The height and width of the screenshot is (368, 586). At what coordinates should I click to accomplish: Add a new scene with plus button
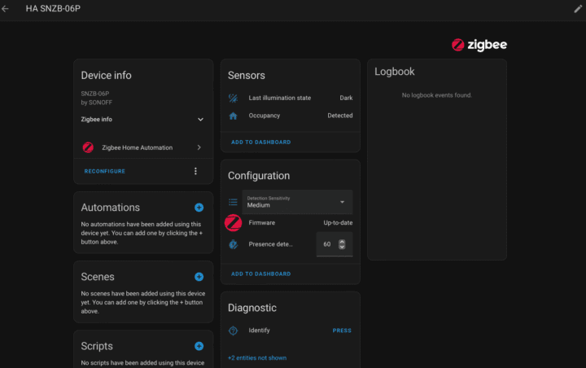199,277
